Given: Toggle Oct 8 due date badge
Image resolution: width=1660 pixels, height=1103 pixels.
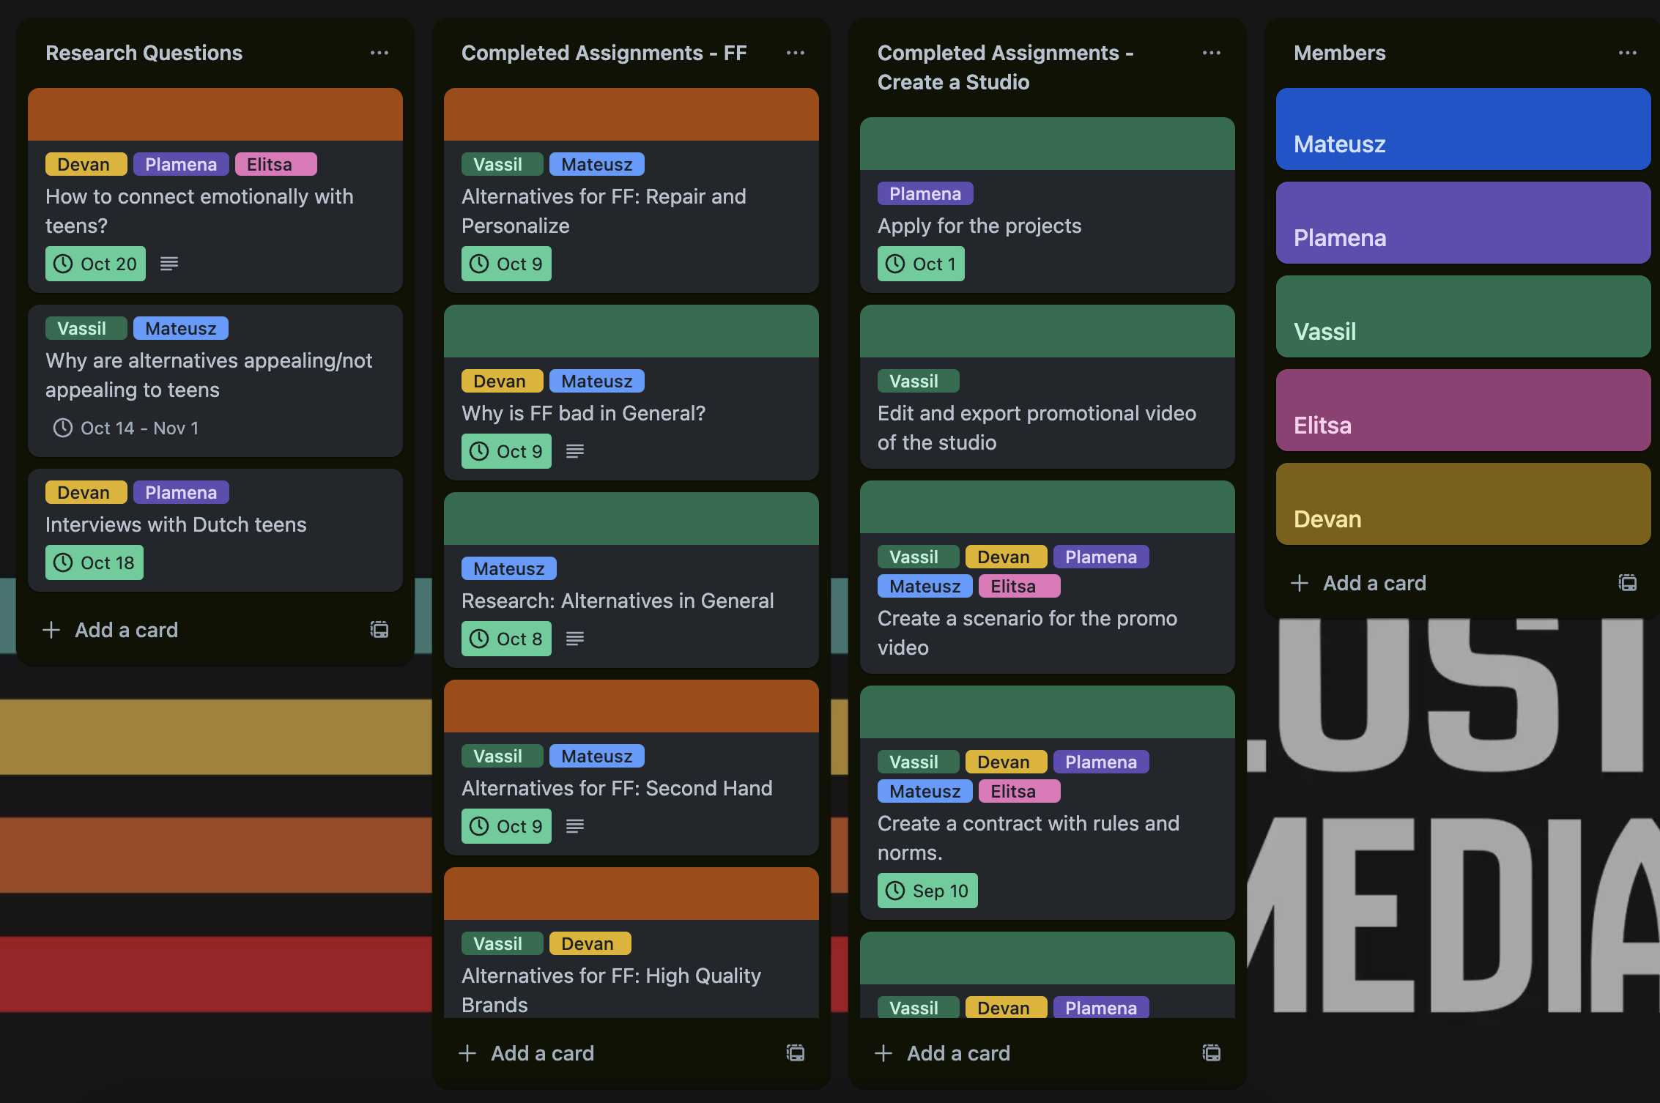Looking at the screenshot, I should [506, 639].
